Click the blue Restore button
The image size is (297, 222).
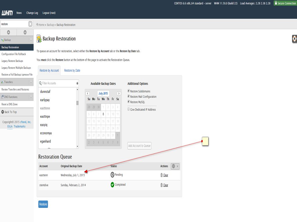43,204
